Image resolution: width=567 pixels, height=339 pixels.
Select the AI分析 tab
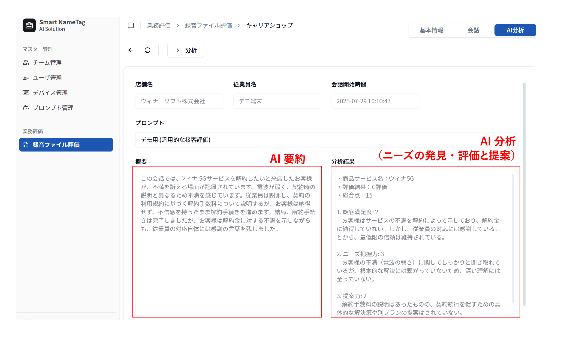[515, 30]
